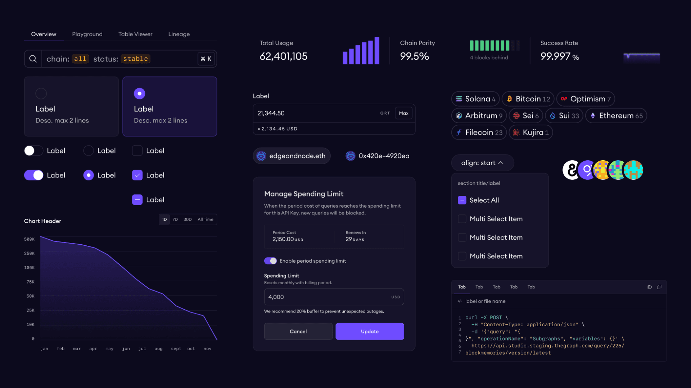Click the edgeandnode.eth avatar icon
Image resolution: width=691 pixels, height=388 pixels.
[261, 156]
